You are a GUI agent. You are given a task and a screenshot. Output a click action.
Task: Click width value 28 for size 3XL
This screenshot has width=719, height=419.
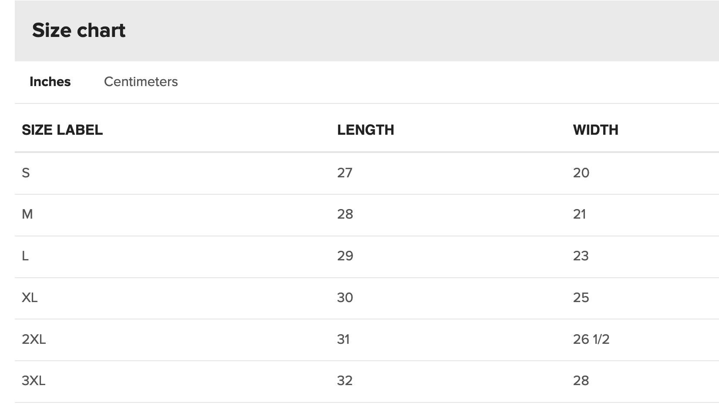(x=581, y=381)
